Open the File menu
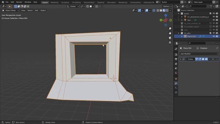 point(7,2)
